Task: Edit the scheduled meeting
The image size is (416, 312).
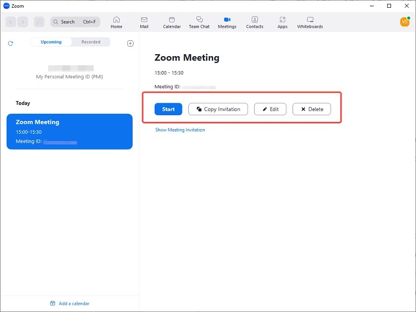Action: tap(270, 109)
